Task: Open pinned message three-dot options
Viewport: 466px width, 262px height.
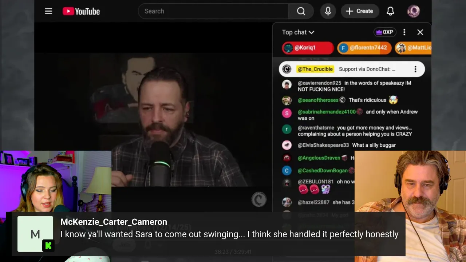Action: pyautogui.click(x=415, y=69)
